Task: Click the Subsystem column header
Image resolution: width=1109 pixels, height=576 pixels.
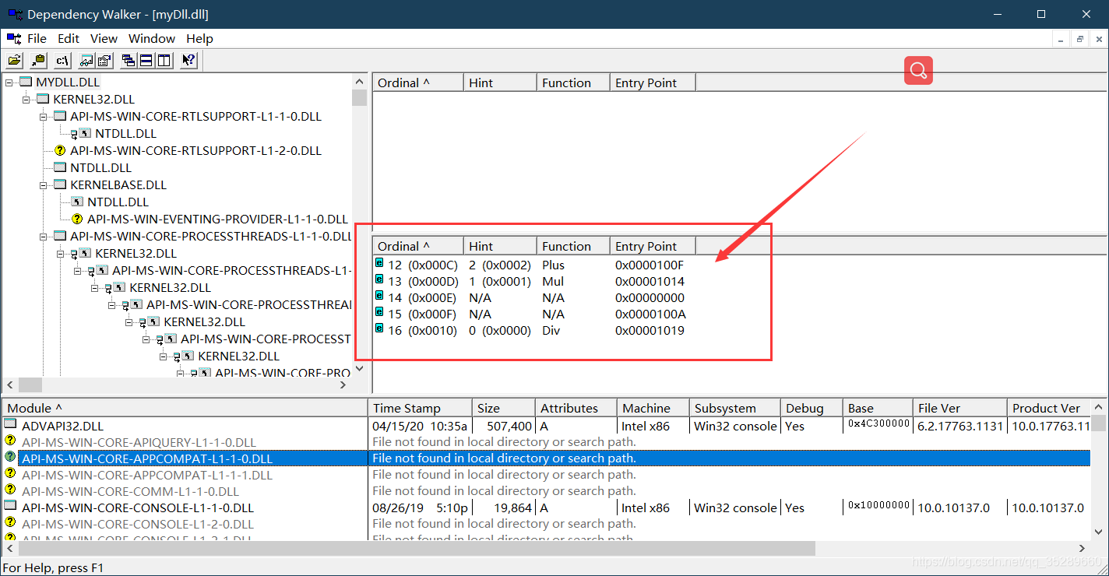Action: pyautogui.click(x=735, y=408)
